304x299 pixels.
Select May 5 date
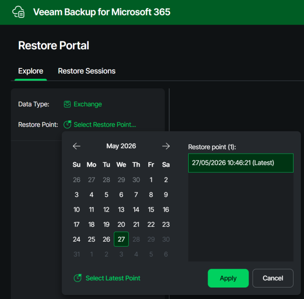106,195
